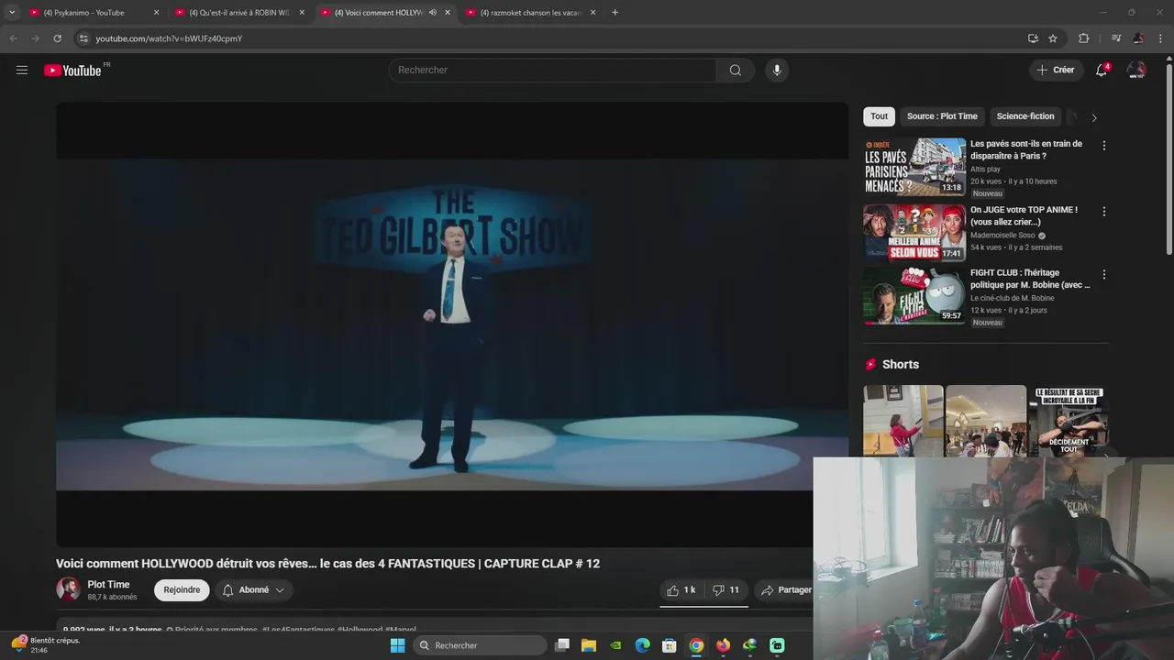
Task: Click the address bar URL
Action: [x=169, y=38]
